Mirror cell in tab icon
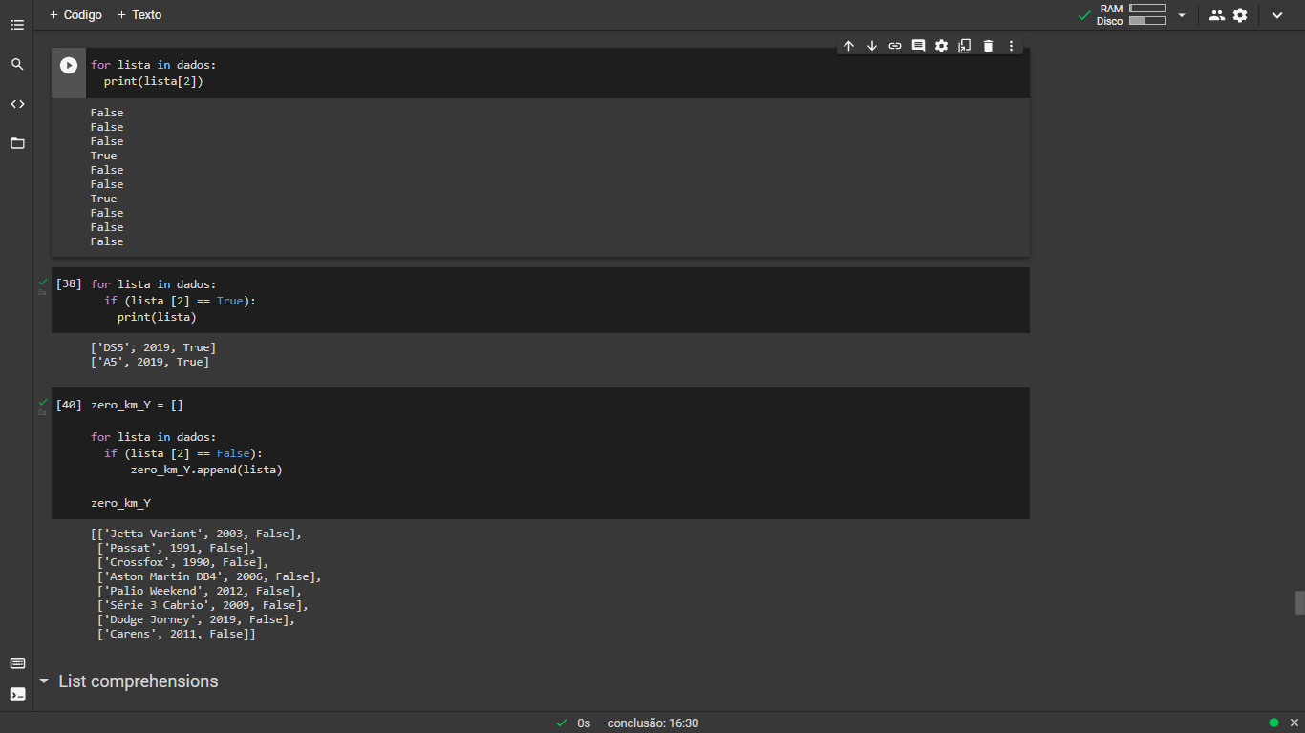 coord(965,46)
